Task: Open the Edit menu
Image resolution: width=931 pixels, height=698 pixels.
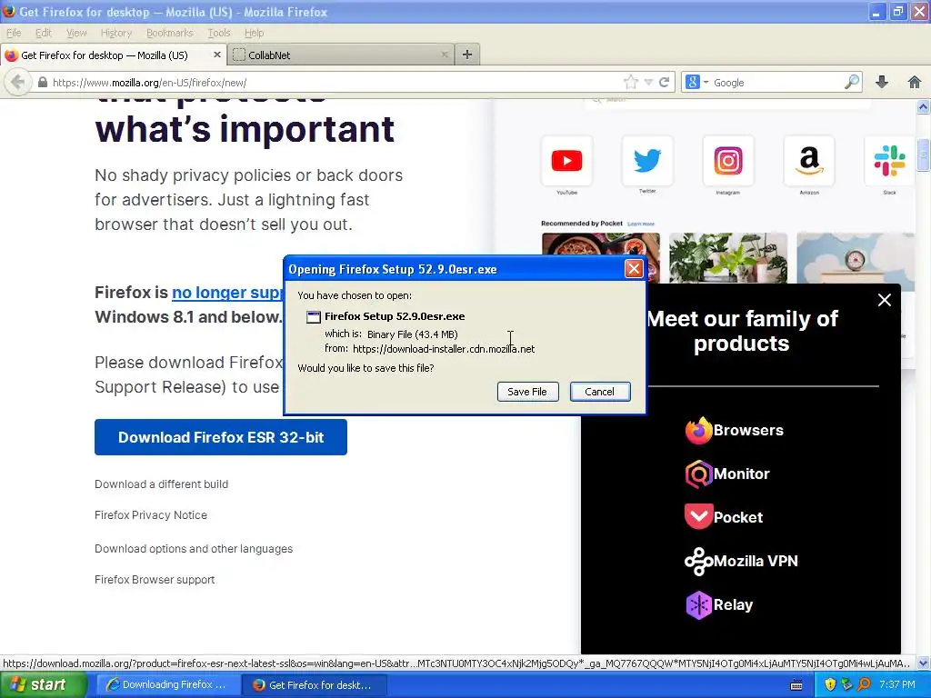Action: [44, 33]
